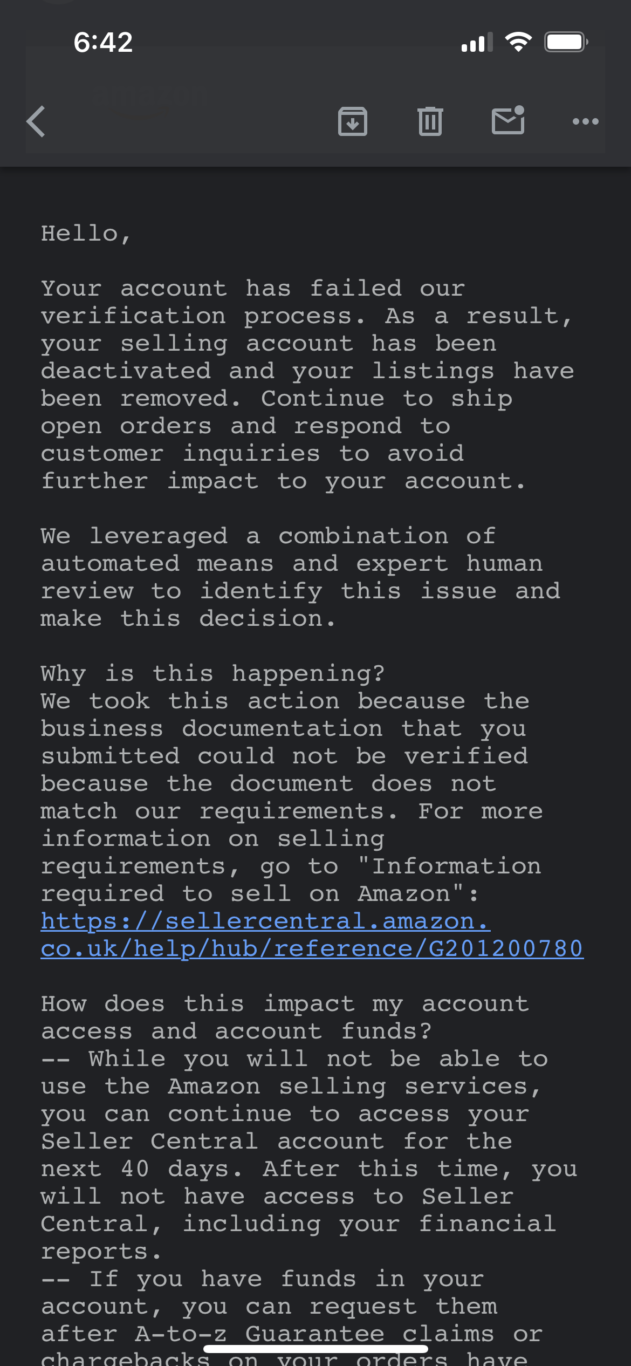Tap the "-- If you have funds in your" line
The height and width of the screenshot is (1366, 631).
263,1279
